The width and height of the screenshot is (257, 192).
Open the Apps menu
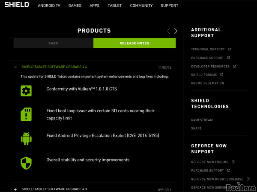(95, 6)
